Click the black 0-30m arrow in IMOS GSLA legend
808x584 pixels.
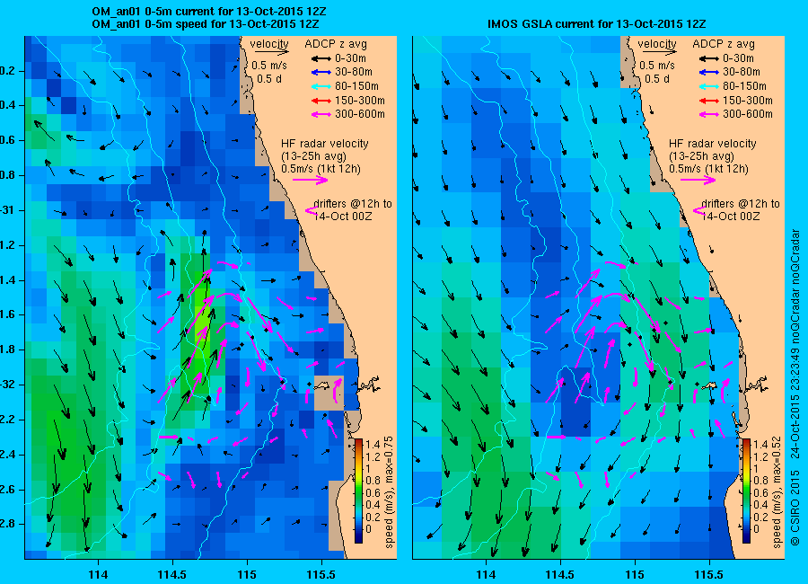tap(708, 58)
